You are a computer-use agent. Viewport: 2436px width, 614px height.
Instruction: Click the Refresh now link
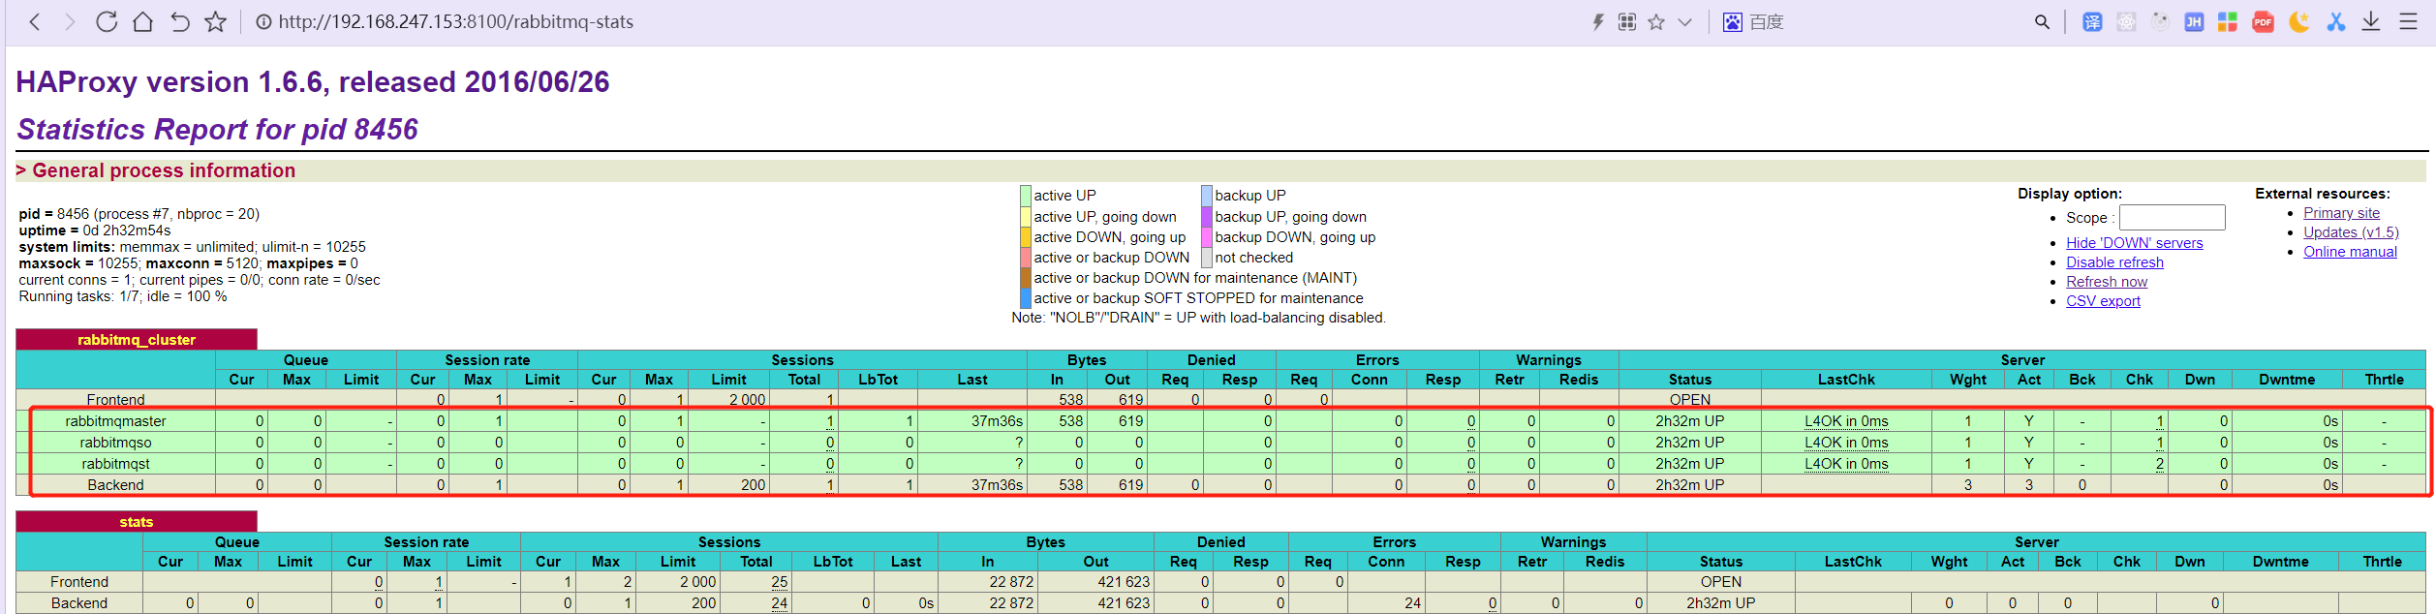point(2107,282)
